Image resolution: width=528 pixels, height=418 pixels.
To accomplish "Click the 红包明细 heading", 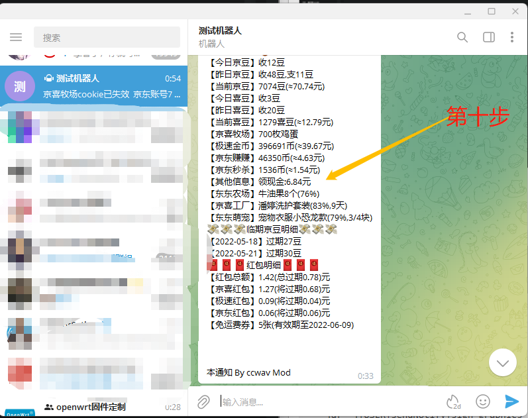I will pos(263,266).
